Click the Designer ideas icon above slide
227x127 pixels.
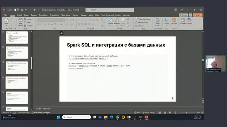point(61,33)
